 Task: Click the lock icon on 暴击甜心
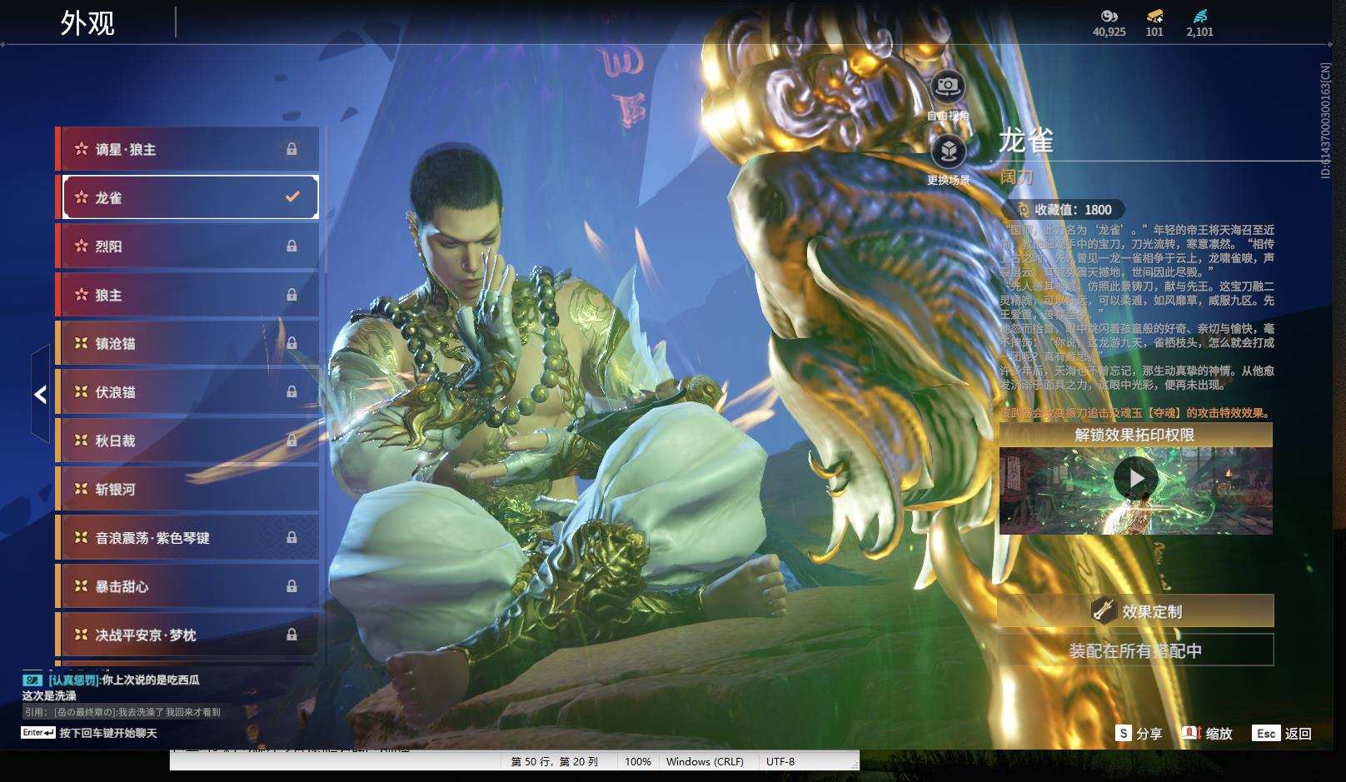pos(292,586)
